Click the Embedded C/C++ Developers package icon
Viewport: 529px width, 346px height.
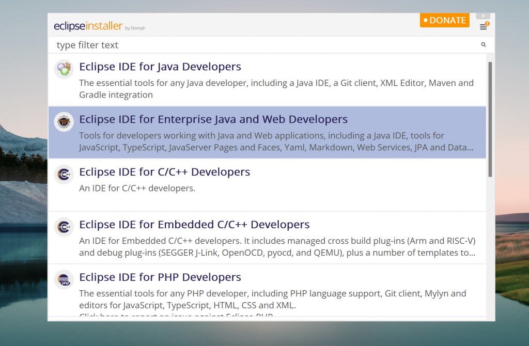click(64, 227)
